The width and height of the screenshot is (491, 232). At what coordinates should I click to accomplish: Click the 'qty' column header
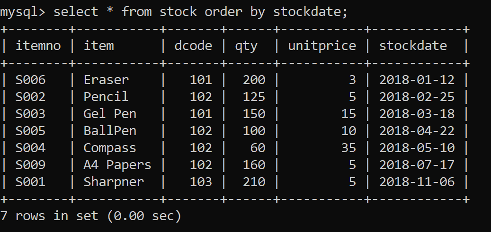(x=246, y=46)
